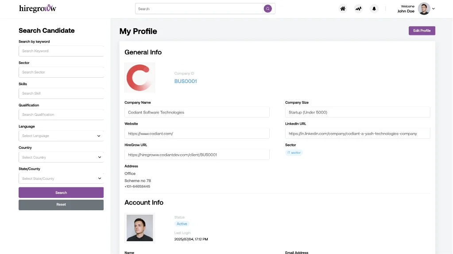The width and height of the screenshot is (453, 254).
Task: Click the grey Reset button
Action: pyautogui.click(x=61, y=205)
